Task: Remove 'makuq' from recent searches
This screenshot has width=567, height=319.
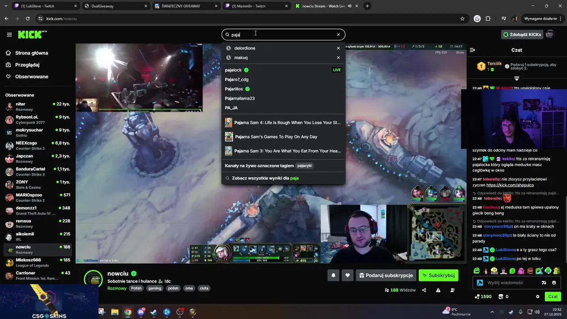Action: point(338,58)
